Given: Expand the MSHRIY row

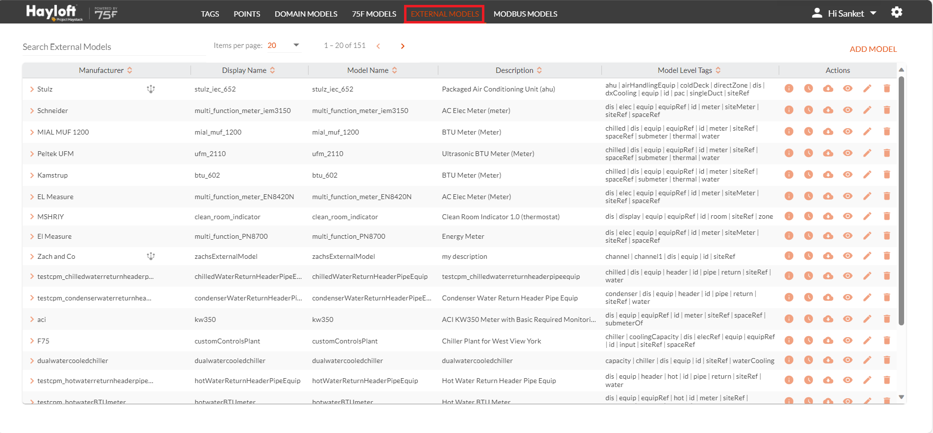Looking at the screenshot, I should pyautogui.click(x=32, y=217).
